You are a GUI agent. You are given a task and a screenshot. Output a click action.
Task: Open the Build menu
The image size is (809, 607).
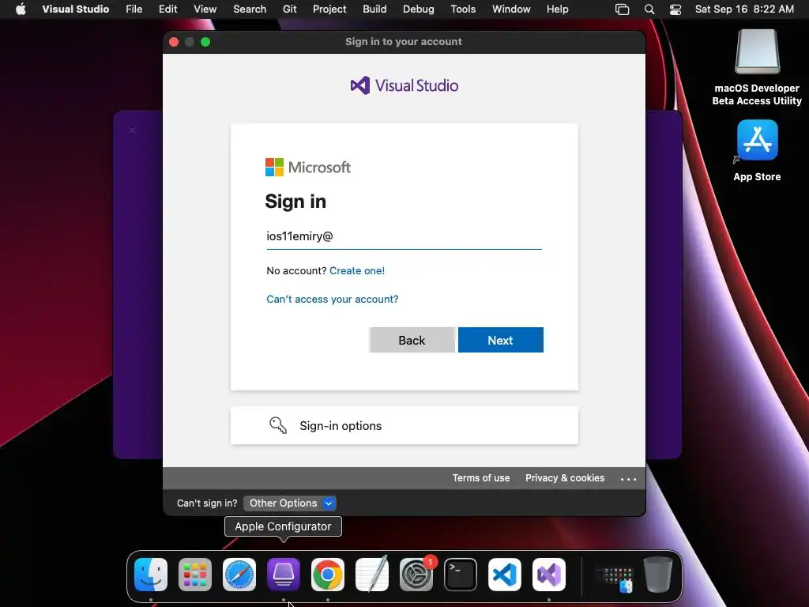click(374, 9)
